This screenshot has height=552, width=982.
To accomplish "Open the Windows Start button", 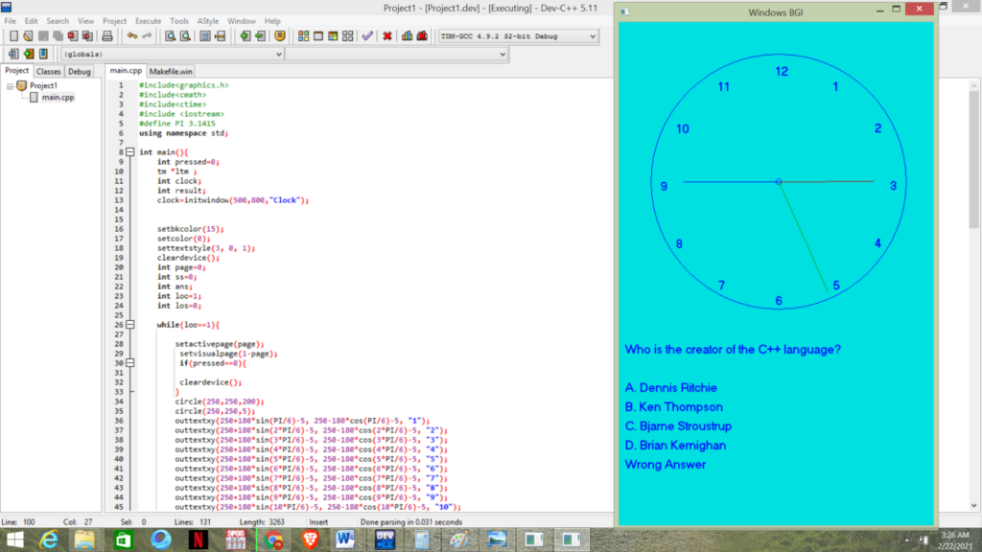I will tap(14, 540).
